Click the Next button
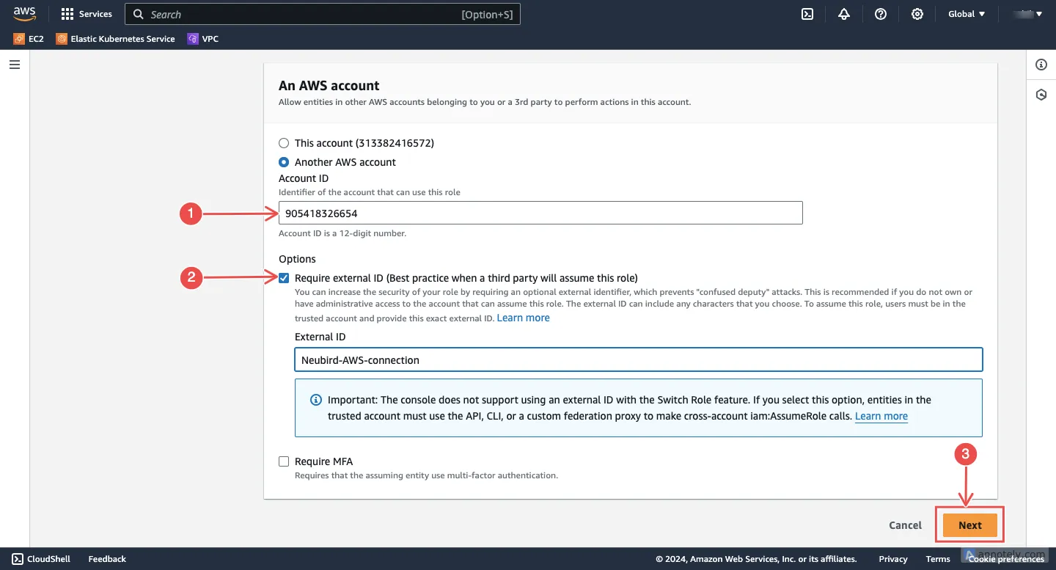Image resolution: width=1056 pixels, height=570 pixels. tap(969, 525)
